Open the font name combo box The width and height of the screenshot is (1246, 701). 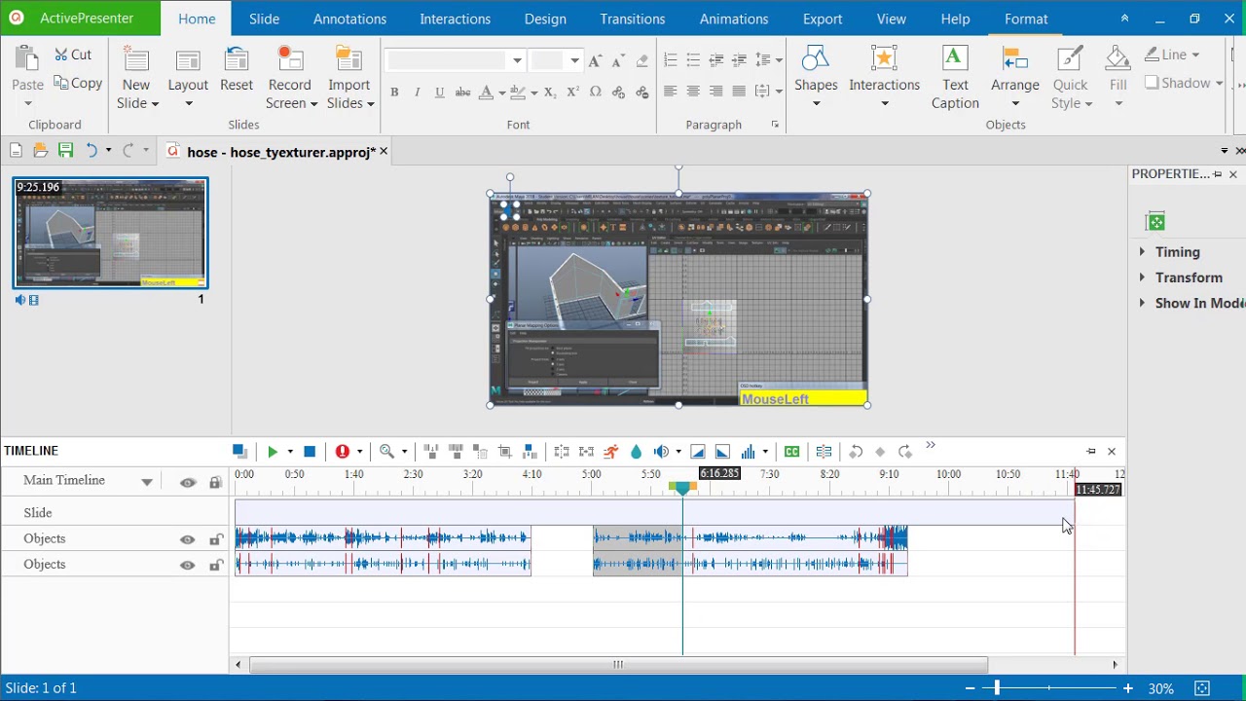tap(455, 60)
